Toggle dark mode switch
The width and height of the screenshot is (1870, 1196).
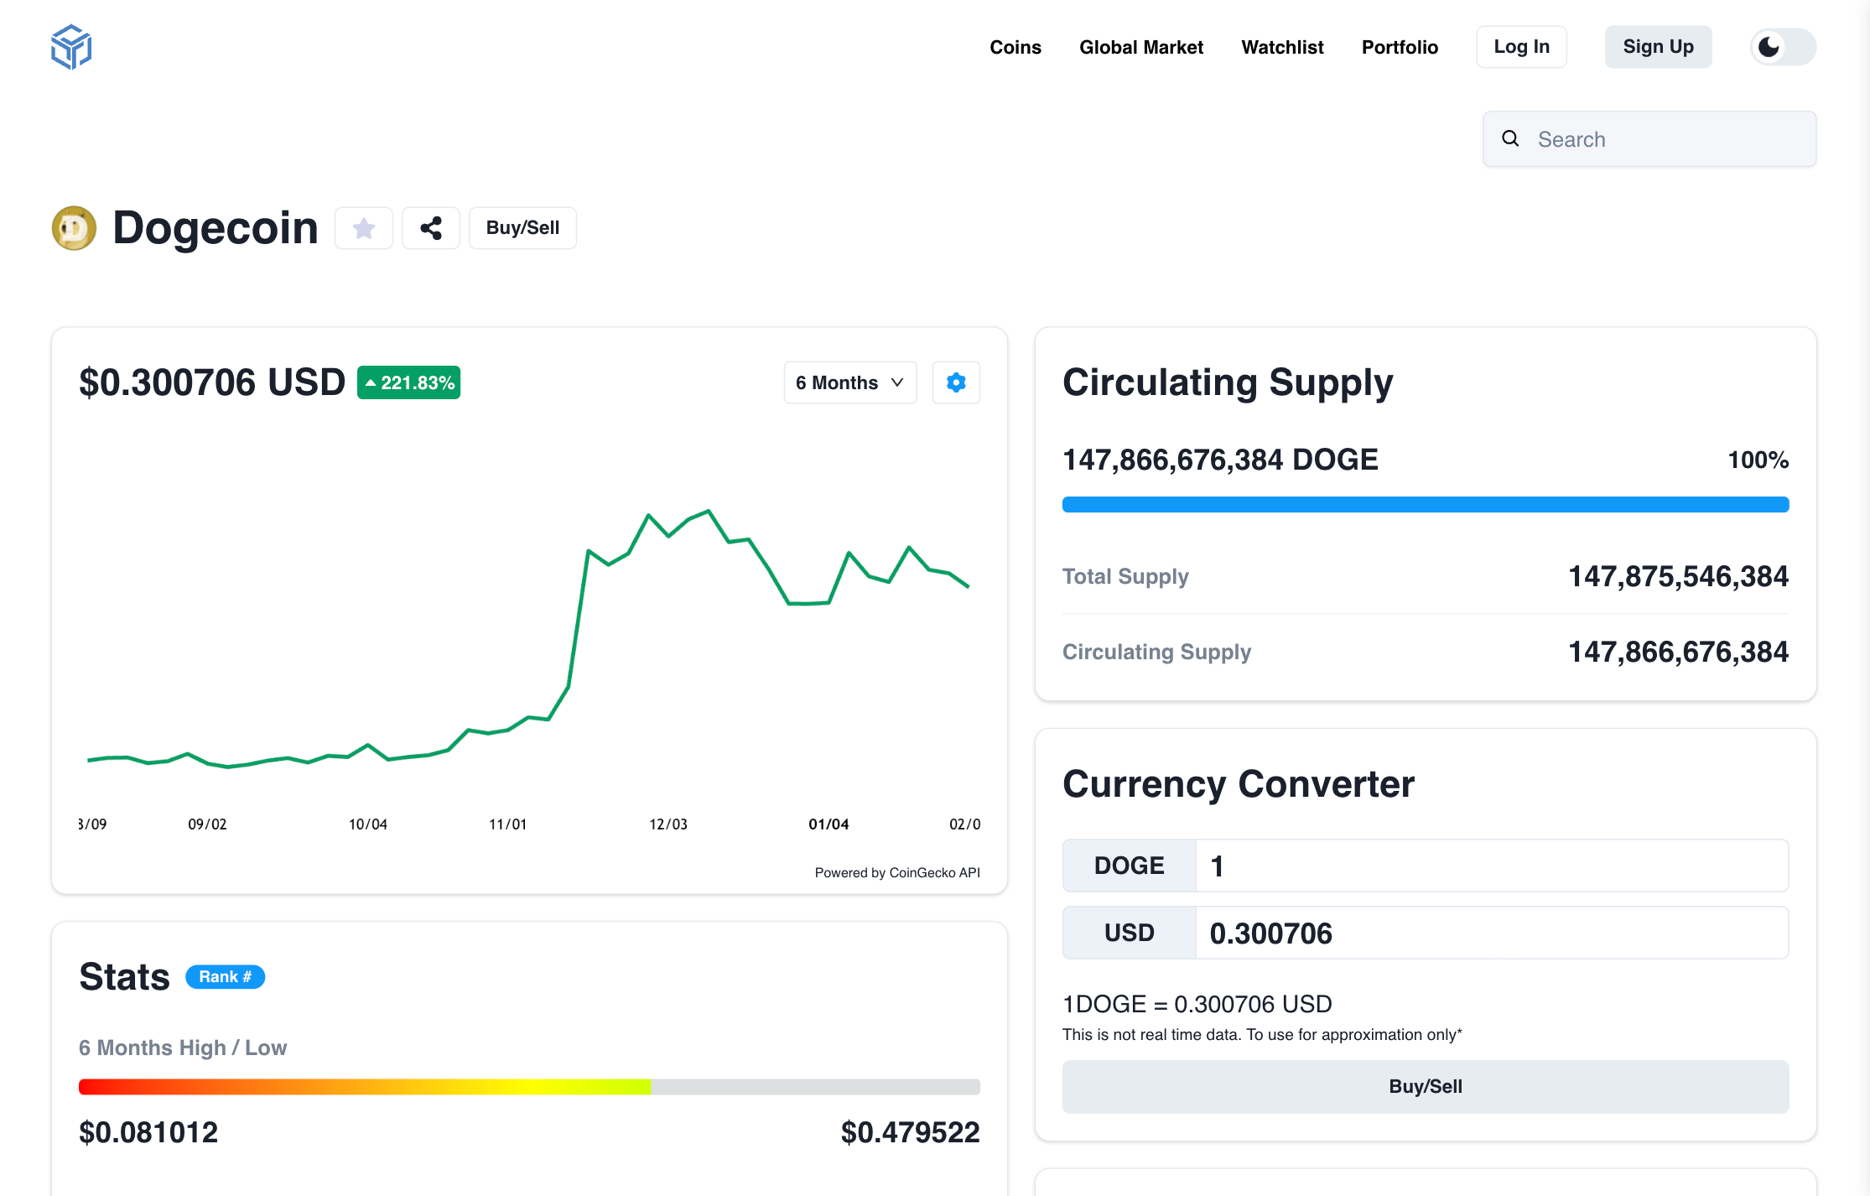(x=1784, y=47)
